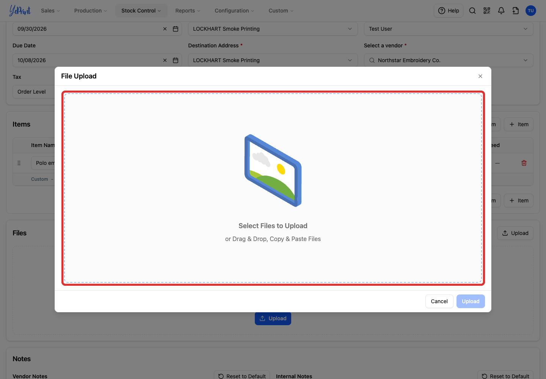Image resolution: width=546 pixels, height=379 pixels.
Task: Click the blue Upload button below dialog
Action: (x=273, y=319)
